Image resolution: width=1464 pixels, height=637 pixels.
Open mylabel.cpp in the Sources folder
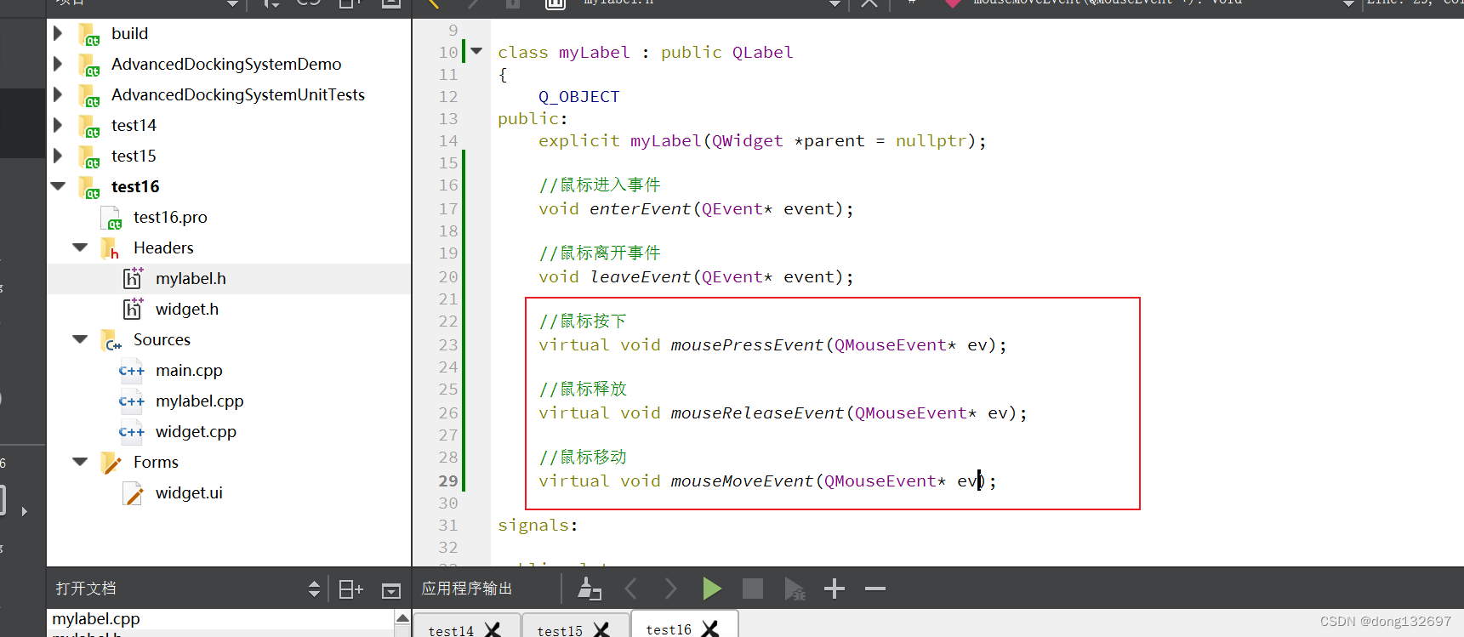[x=199, y=401]
